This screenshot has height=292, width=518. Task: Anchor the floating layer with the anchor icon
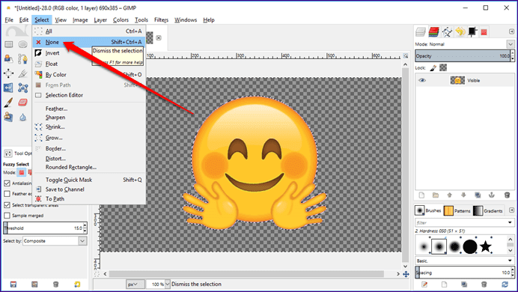click(492, 195)
